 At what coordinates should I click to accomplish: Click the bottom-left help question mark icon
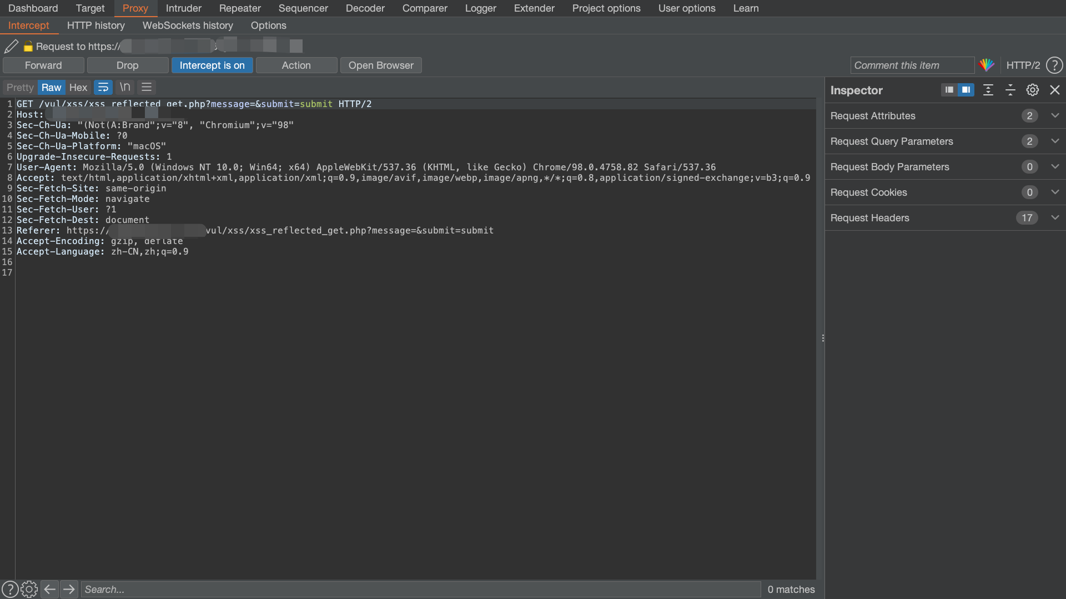click(x=9, y=589)
